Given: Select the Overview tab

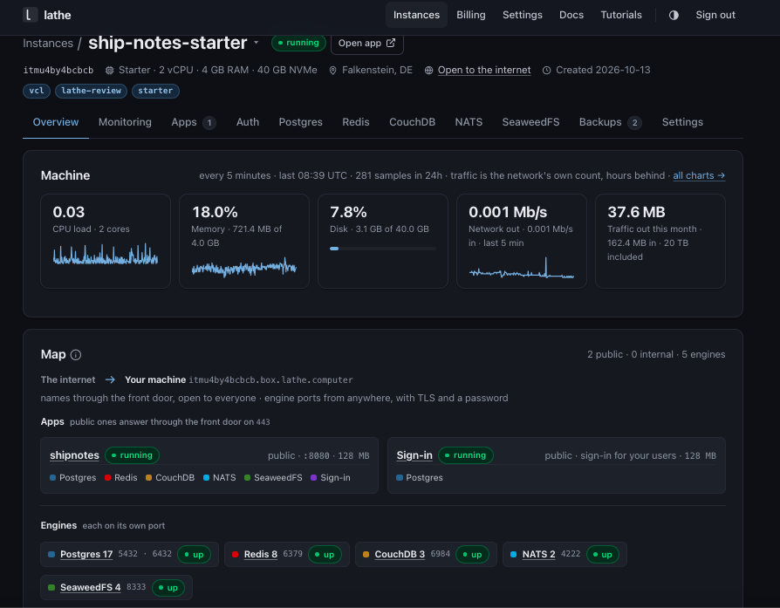Looking at the screenshot, I should tap(56, 122).
